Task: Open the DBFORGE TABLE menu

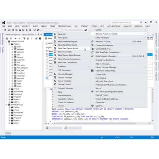Action: tap(64, 26)
